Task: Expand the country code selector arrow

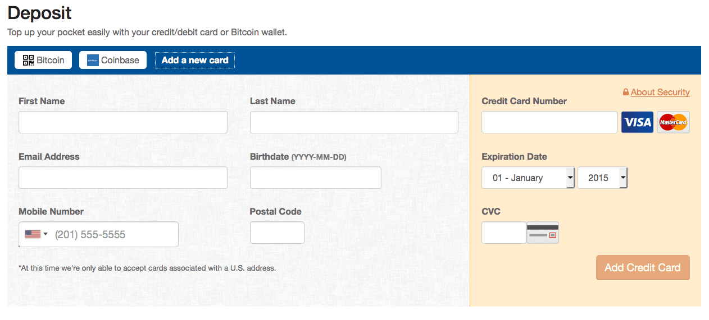Action: [46, 234]
